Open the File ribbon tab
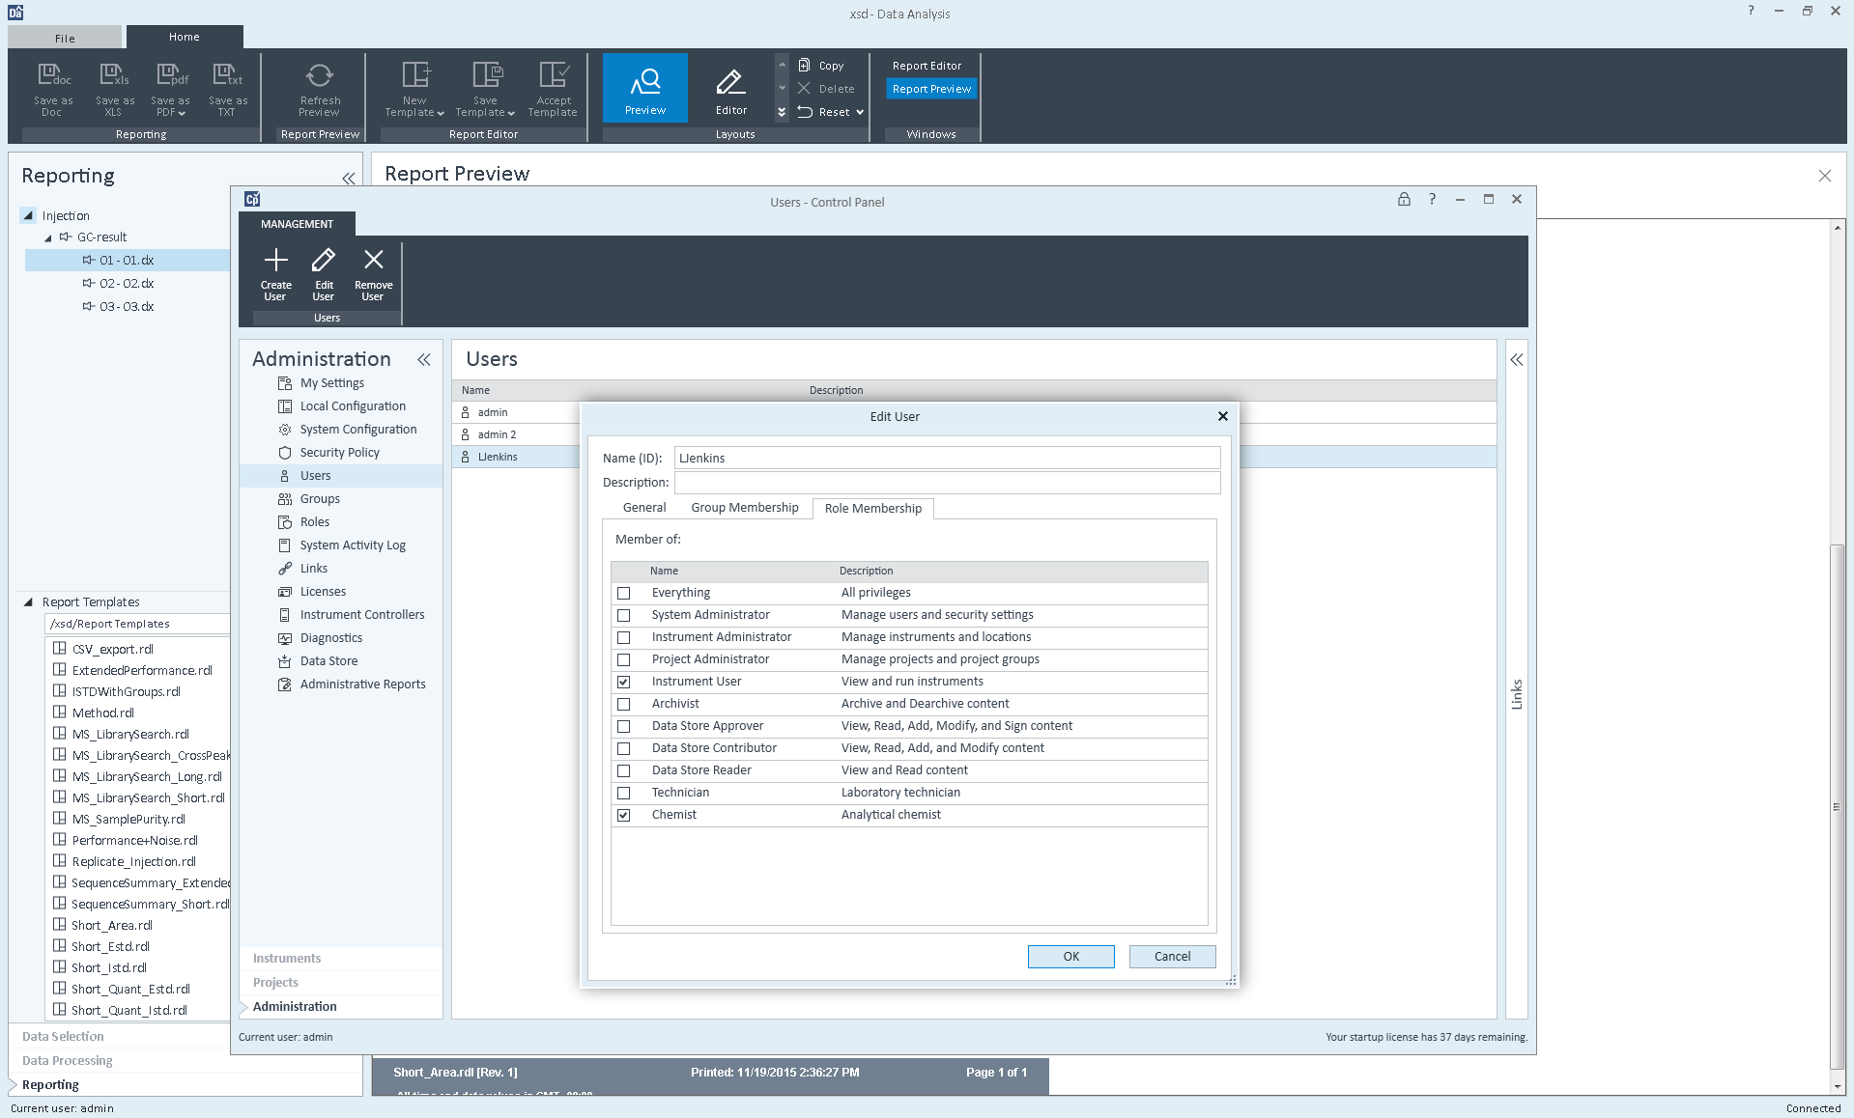The height and width of the screenshot is (1118, 1854). (x=65, y=38)
